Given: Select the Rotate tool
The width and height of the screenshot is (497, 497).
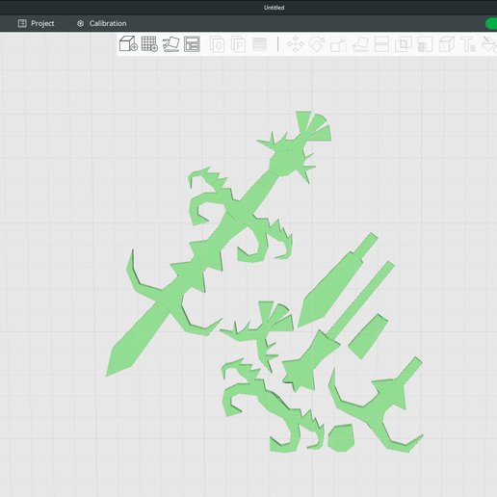Looking at the screenshot, I should pyautogui.click(x=317, y=44).
